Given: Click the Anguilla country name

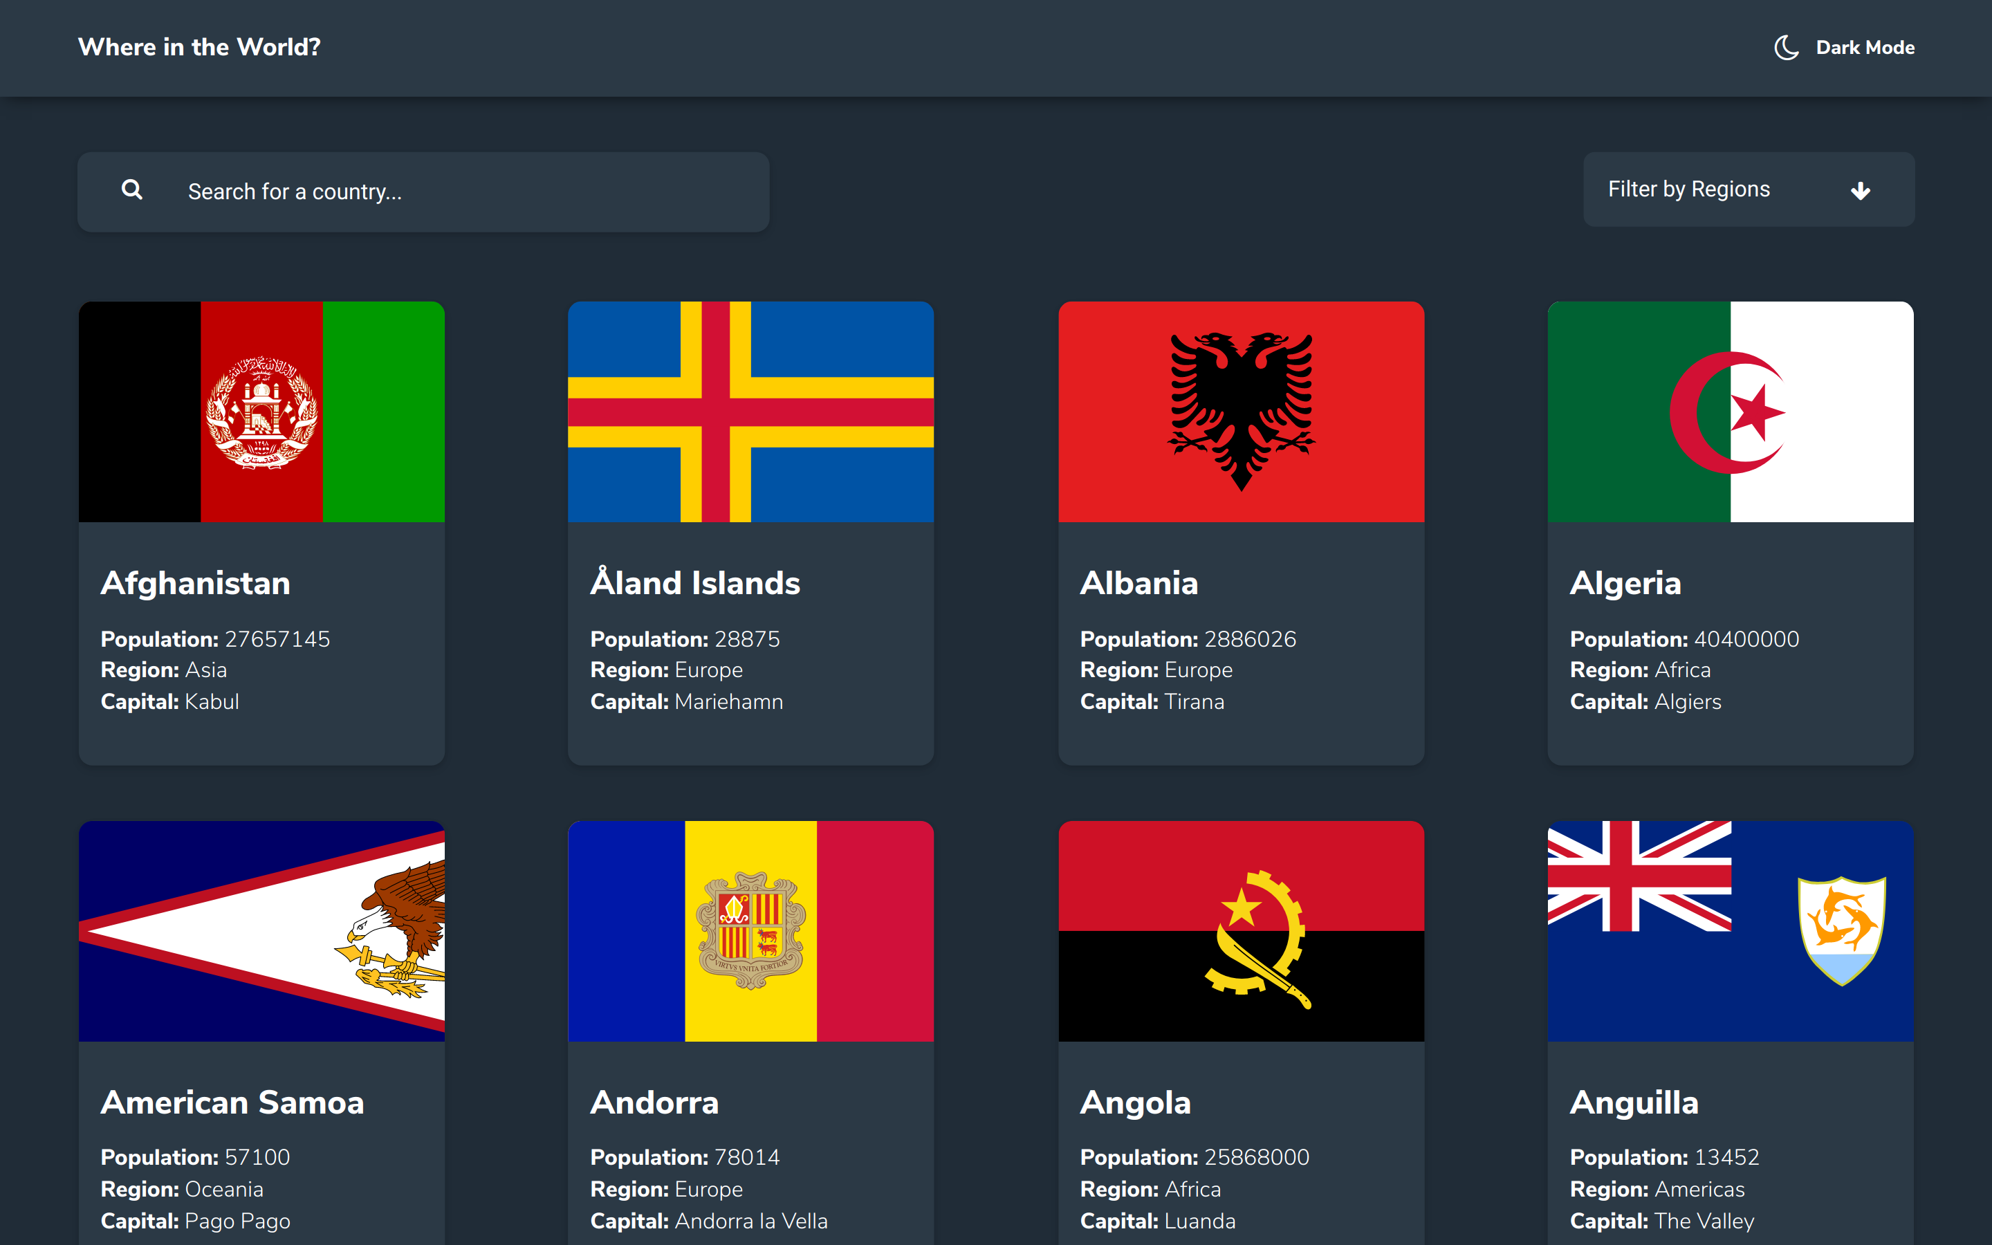Looking at the screenshot, I should click(1633, 1102).
